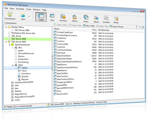The width and height of the screenshot is (148, 125).
Task: Open the Window menu
Action: click(37, 9)
